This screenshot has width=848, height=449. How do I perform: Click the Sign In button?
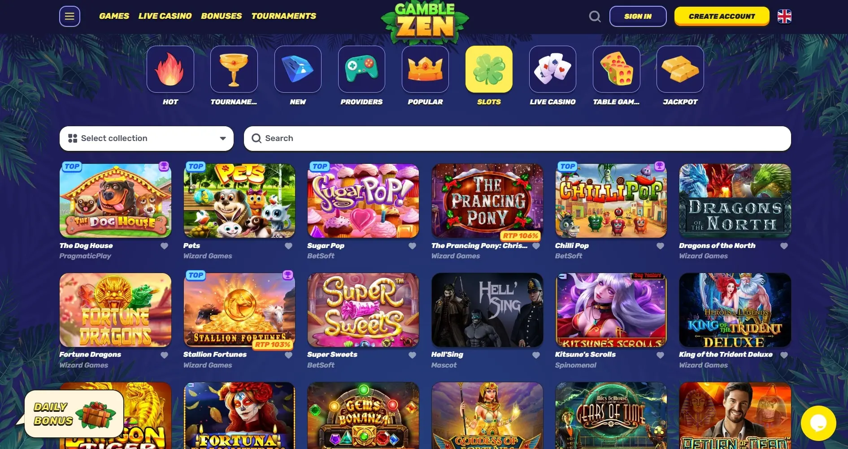tap(638, 17)
